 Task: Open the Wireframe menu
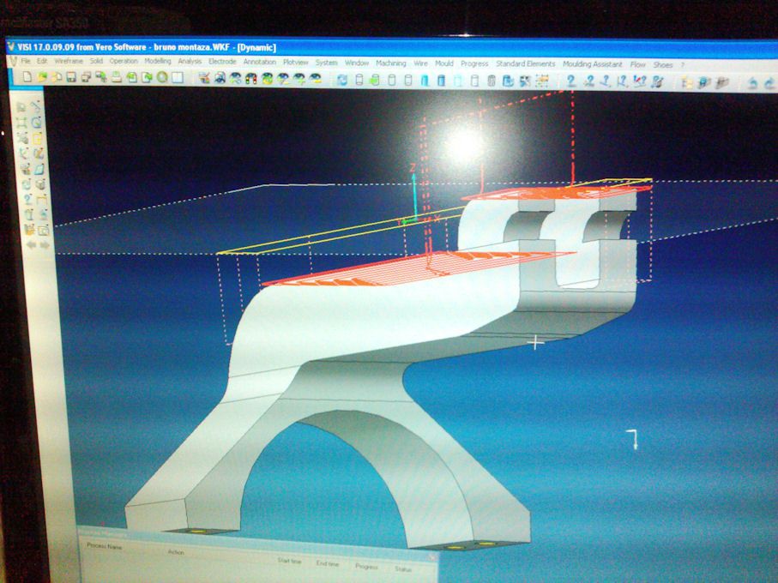[x=69, y=61]
